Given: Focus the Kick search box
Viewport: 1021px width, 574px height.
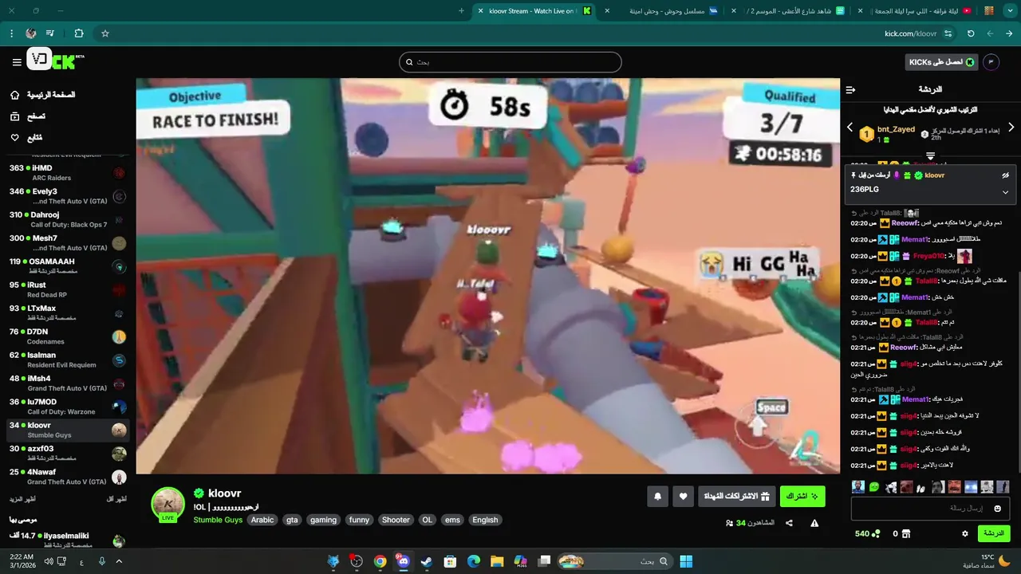Looking at the screenshot, I should pyautogui.click(x=510, y=62).
